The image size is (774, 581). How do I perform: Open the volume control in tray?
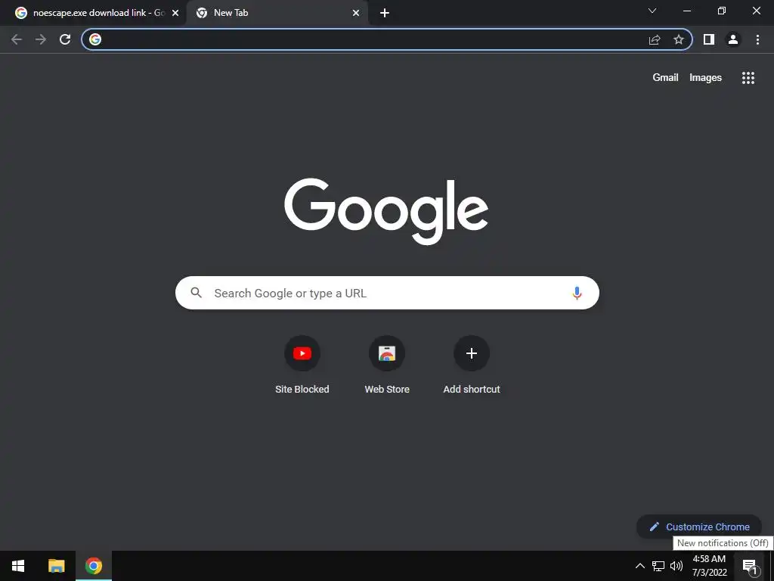(676, 566)
